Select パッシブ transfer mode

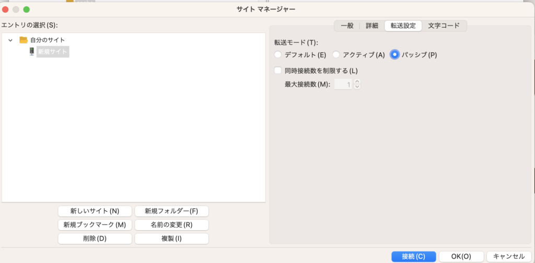click(395, 54)
